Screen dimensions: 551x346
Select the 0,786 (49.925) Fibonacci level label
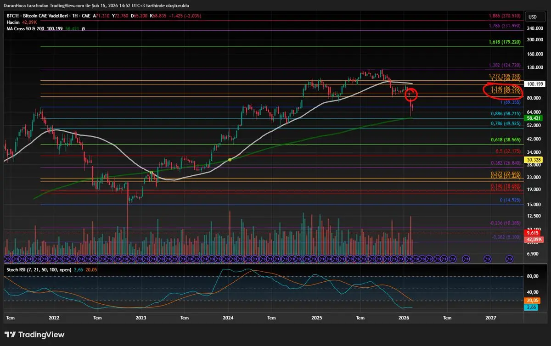506,123
